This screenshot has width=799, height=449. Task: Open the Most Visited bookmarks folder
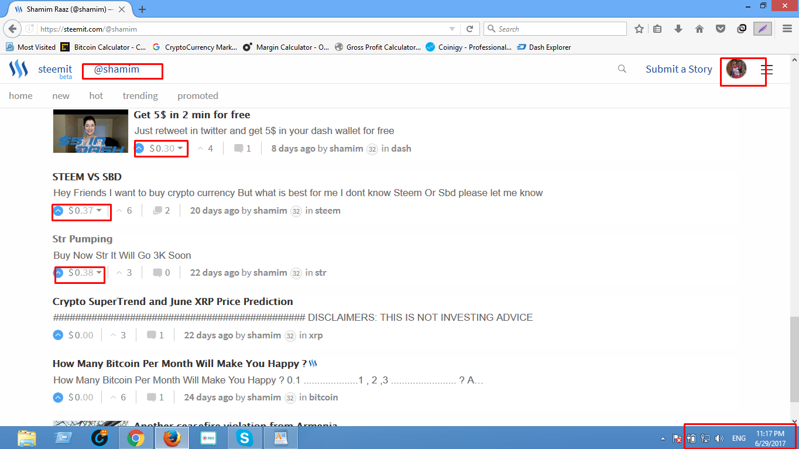coord(31,47)
